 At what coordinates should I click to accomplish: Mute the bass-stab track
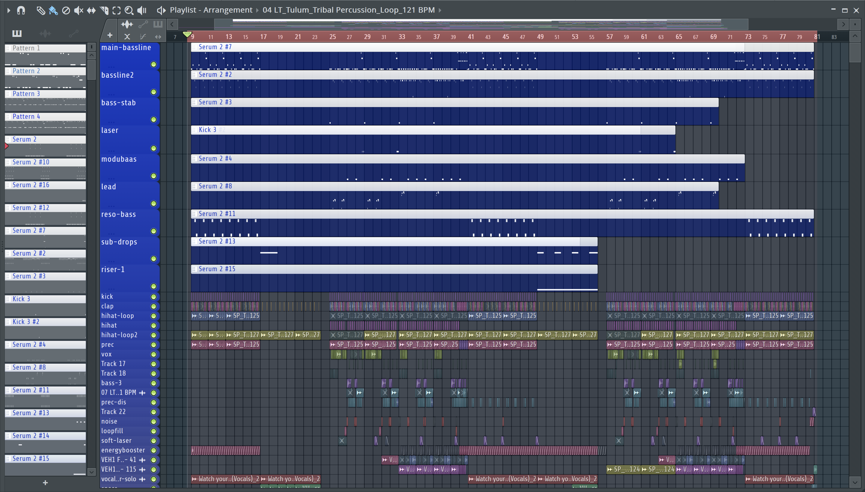click(153, 120)
